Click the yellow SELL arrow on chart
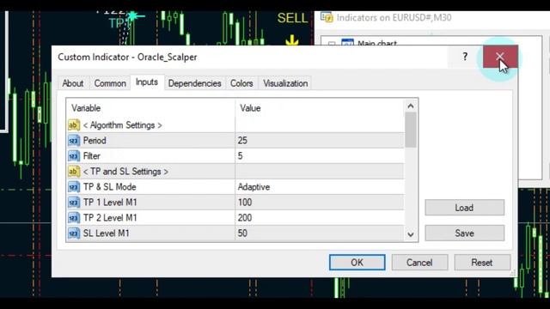This screenshot has width=550, height=309. pyautogui.click(x=292, y=39)
